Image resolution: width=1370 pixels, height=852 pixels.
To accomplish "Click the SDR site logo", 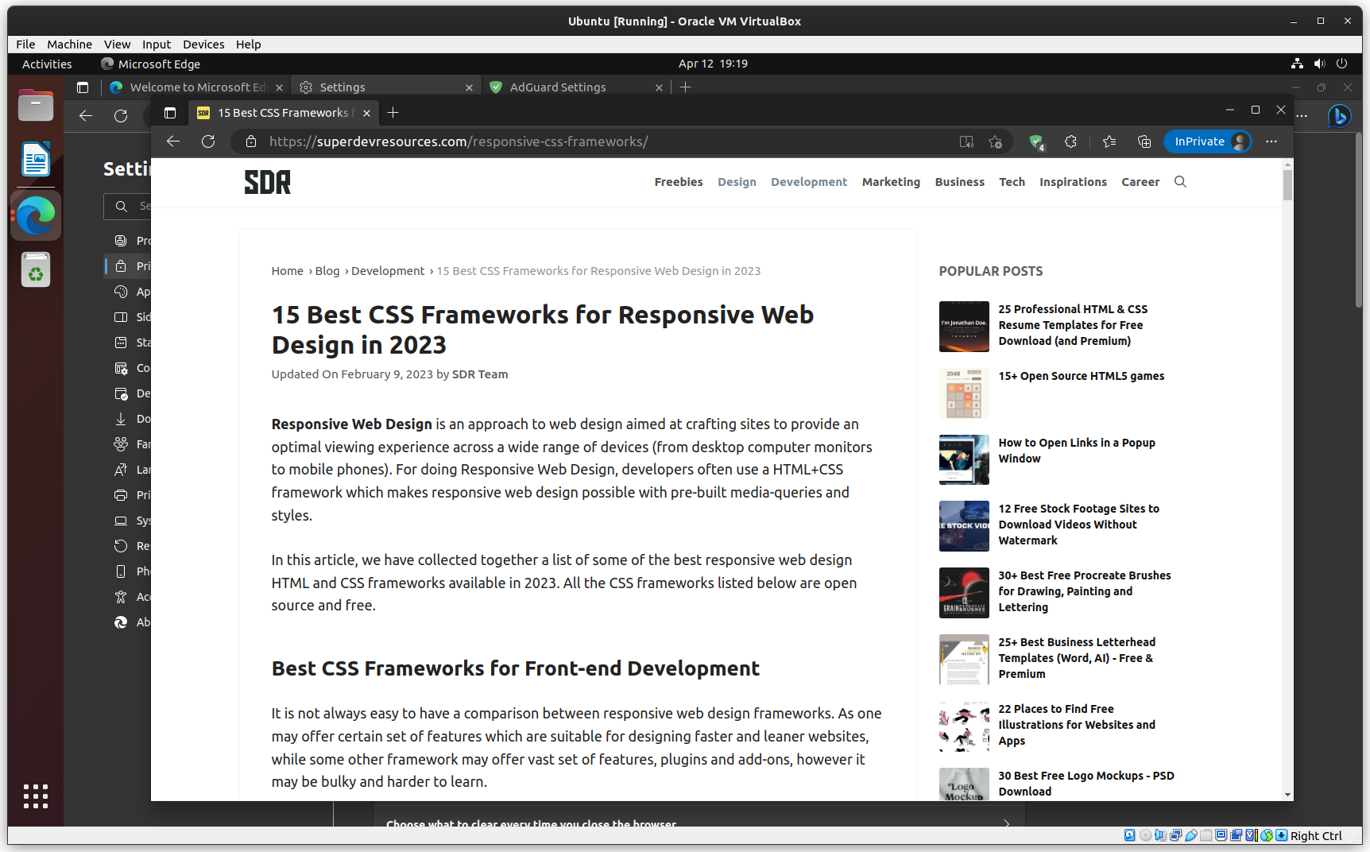I will coord(266,181).
